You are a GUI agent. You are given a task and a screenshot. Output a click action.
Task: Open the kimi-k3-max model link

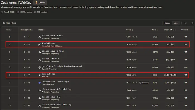tap(49, 43)
